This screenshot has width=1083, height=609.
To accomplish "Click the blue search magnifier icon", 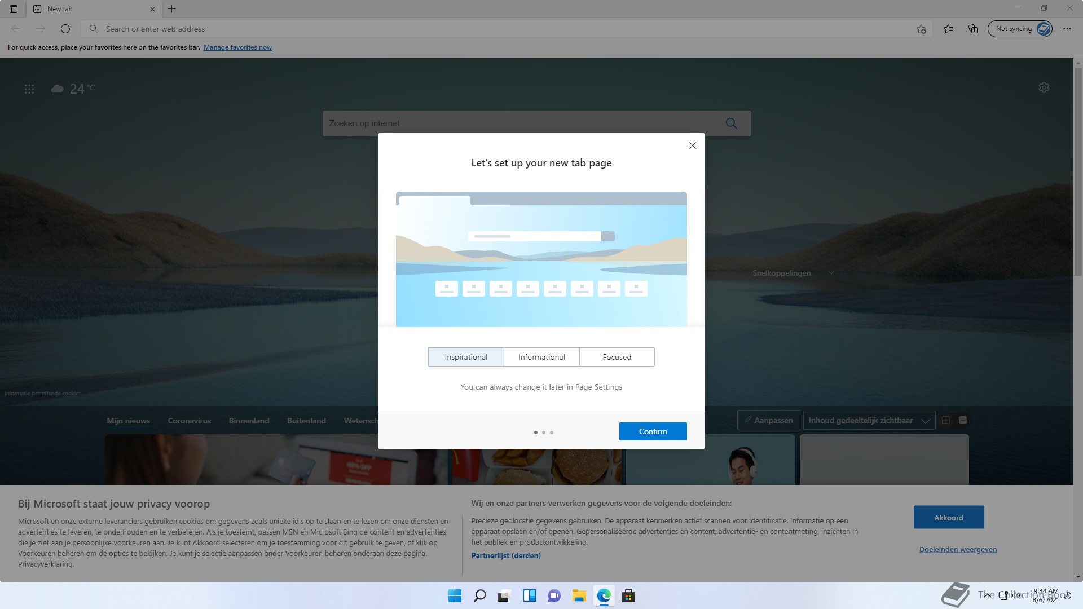I will (732, 123).
